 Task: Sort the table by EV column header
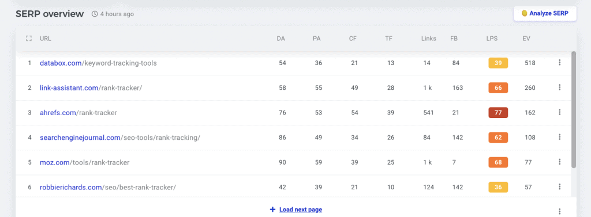coord(526,39)
